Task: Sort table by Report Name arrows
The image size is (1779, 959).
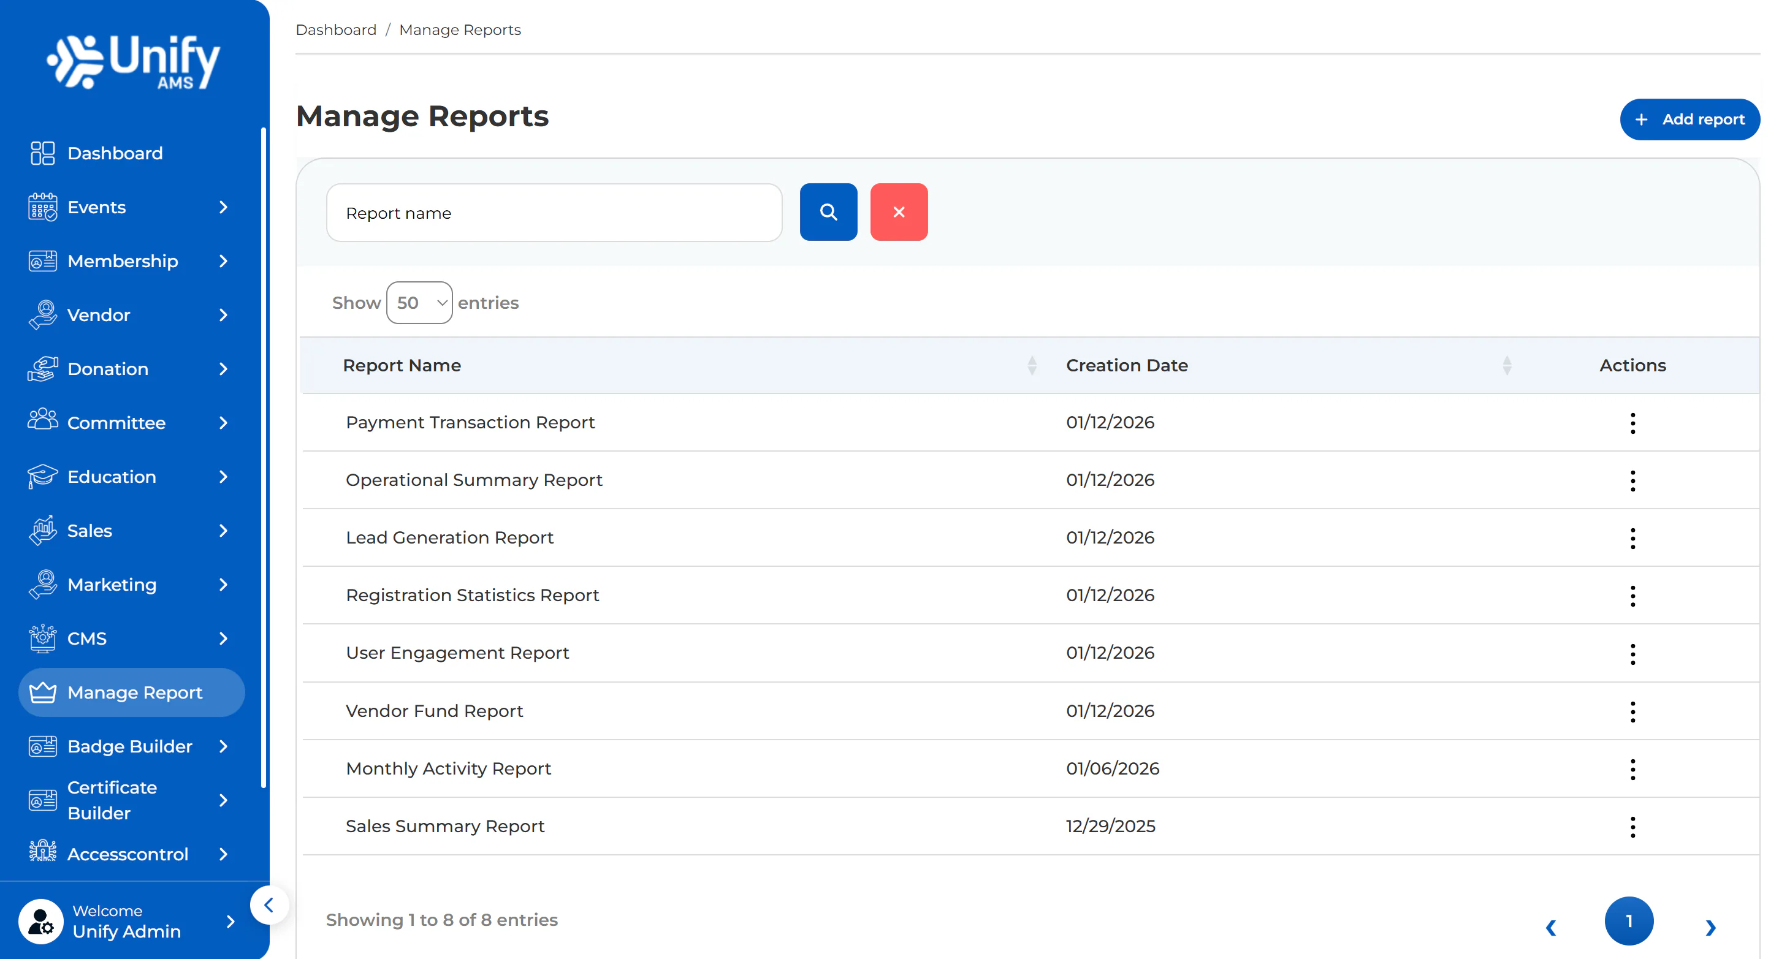Action: pyautogui.click(x=1032, y=365)
